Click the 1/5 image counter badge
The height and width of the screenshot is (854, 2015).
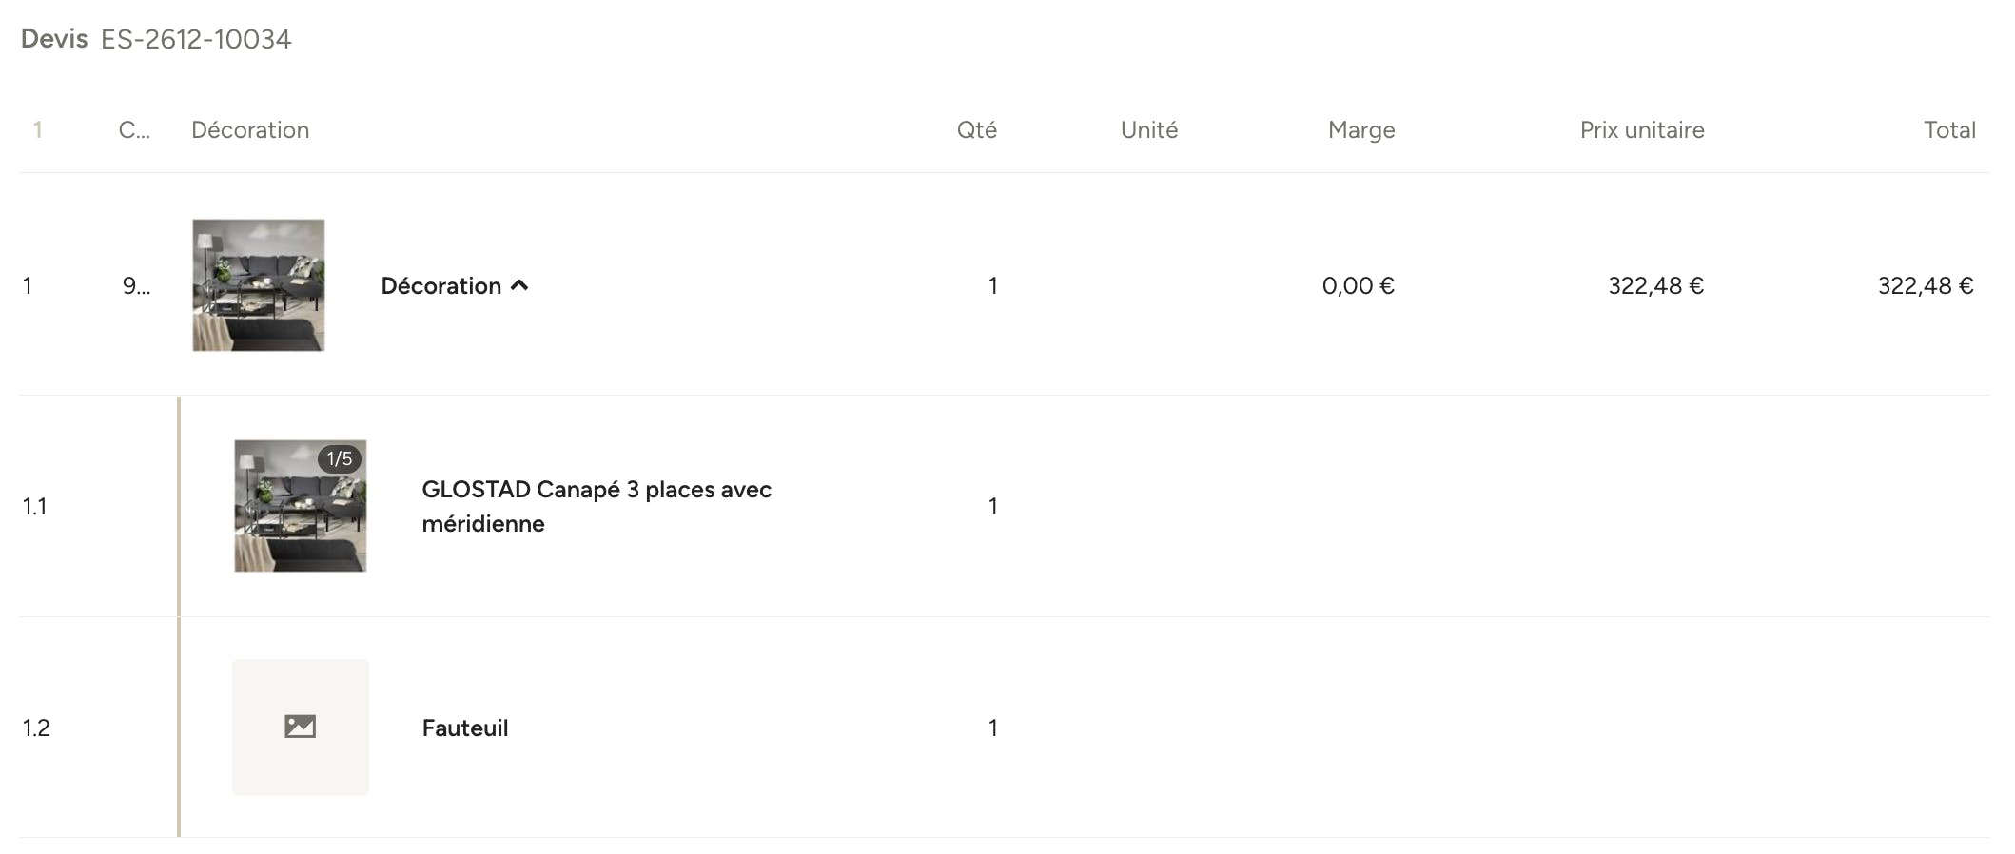340,458
